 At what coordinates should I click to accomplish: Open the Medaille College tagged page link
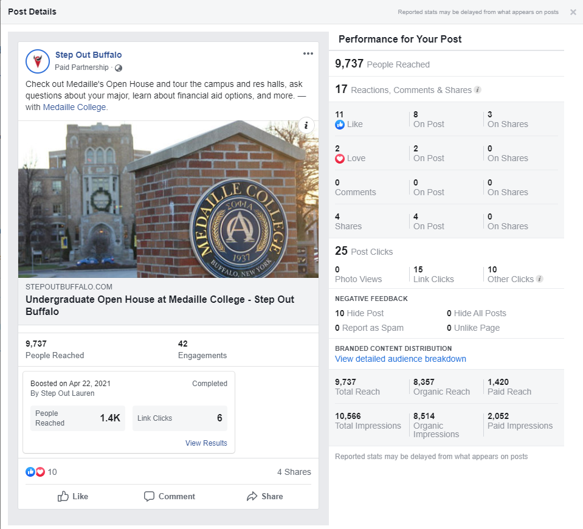74,107
